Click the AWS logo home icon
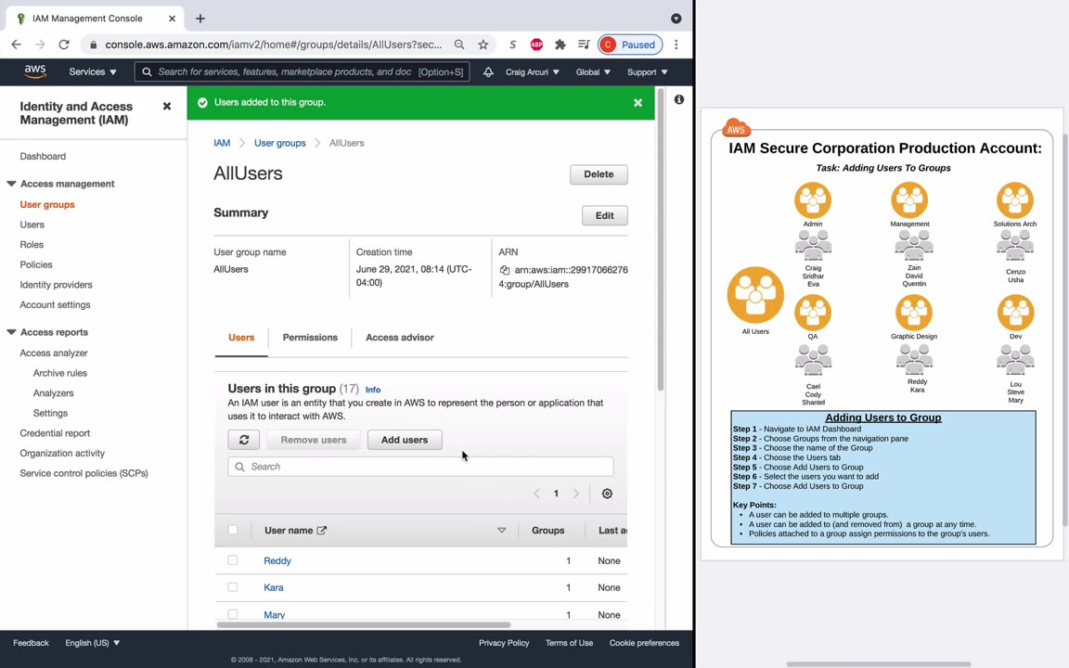This screenshot has height=668, width=1069. point(34,71)
